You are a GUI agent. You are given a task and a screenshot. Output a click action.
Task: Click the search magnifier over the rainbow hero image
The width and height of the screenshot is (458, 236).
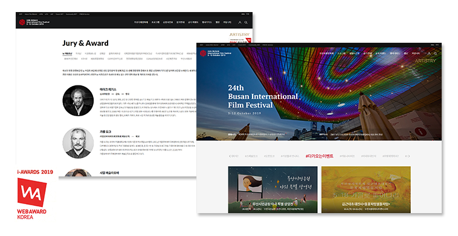click(x=435, y=54)
